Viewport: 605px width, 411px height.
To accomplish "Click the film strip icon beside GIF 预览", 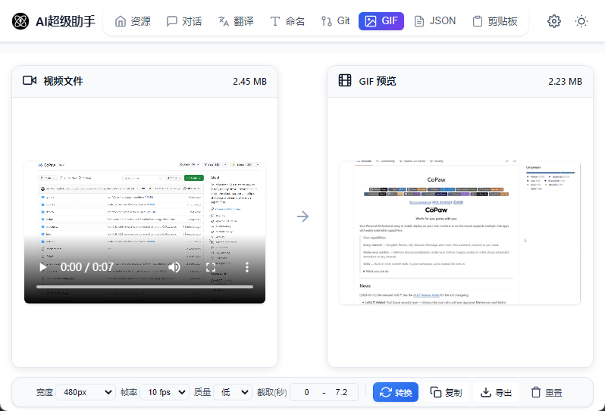I will coord(345,80).
